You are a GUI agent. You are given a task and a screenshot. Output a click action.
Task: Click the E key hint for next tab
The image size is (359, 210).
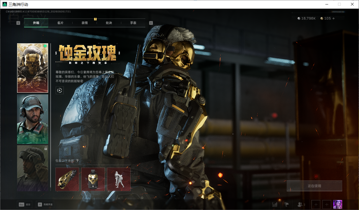point(151,23)
